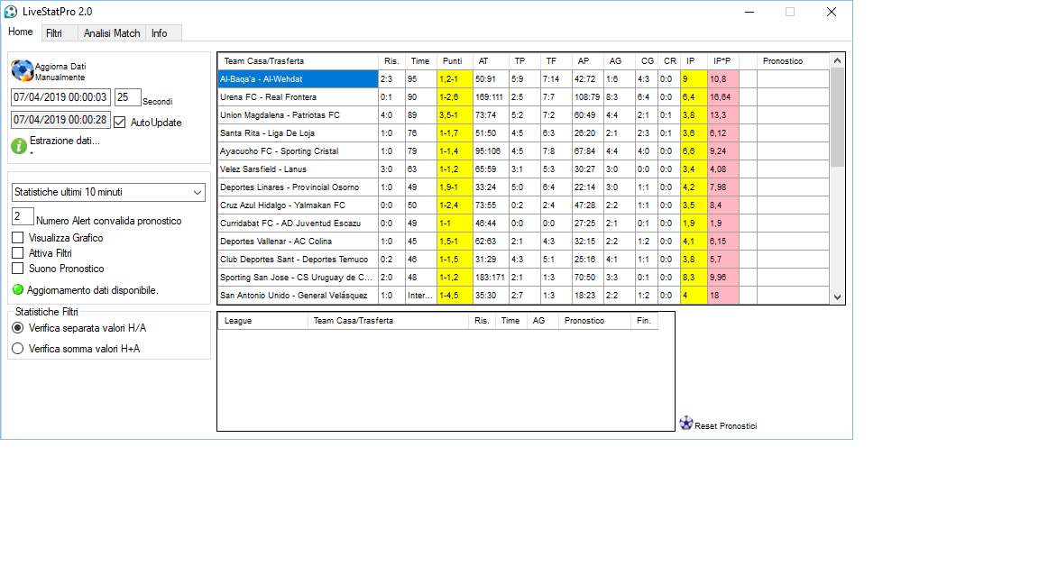Image resolution: width=1039 pixels, height=584 pixels.
Task: Open the Info tab
Action: pyautogui.click(x=160, y=33)
